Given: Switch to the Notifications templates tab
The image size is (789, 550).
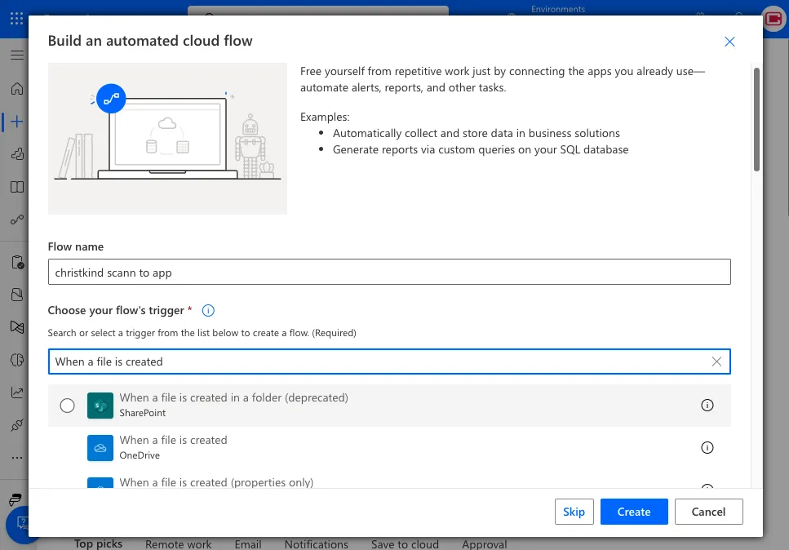Looking at the screenshot, I should 317,544.
